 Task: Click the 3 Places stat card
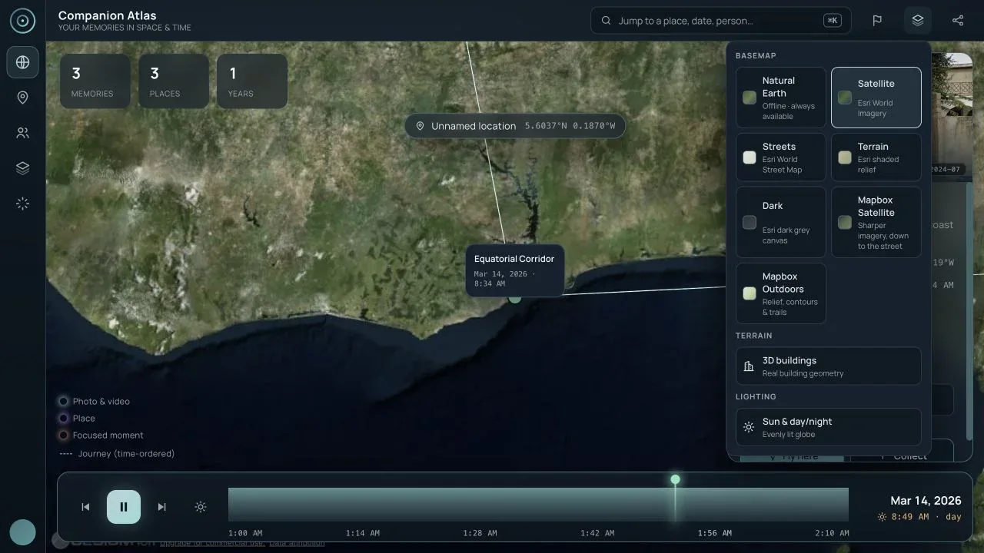point(174,81)
